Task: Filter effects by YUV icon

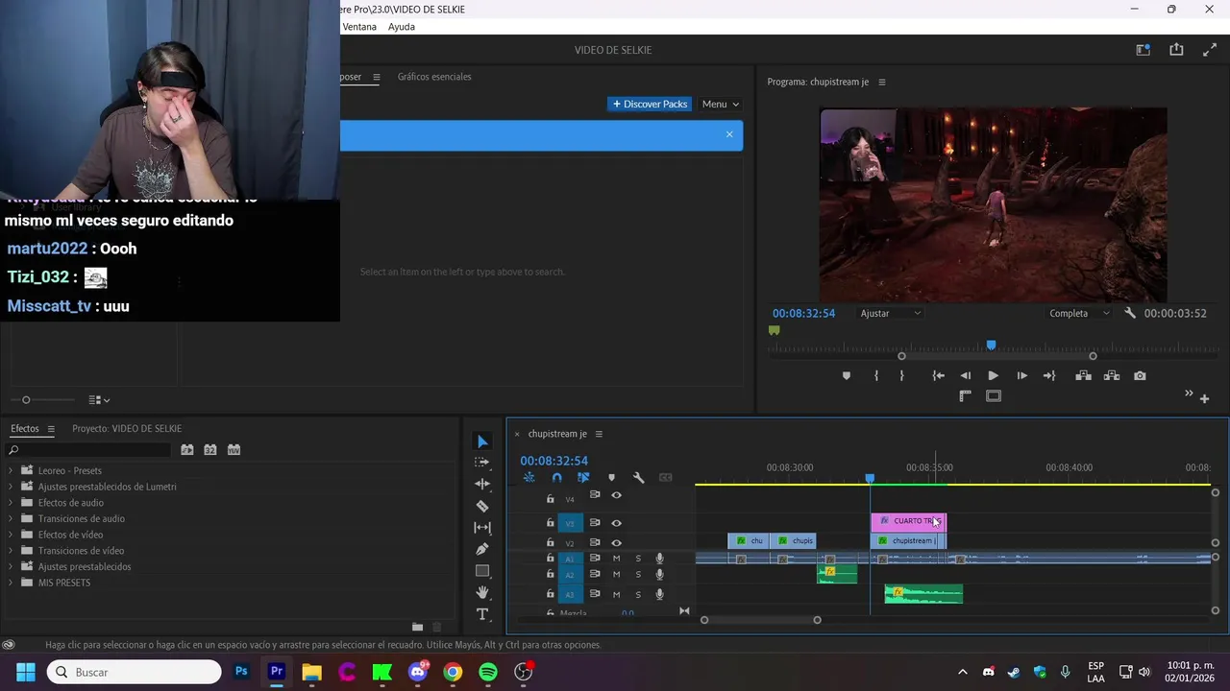Action: (x=234, y=449)
